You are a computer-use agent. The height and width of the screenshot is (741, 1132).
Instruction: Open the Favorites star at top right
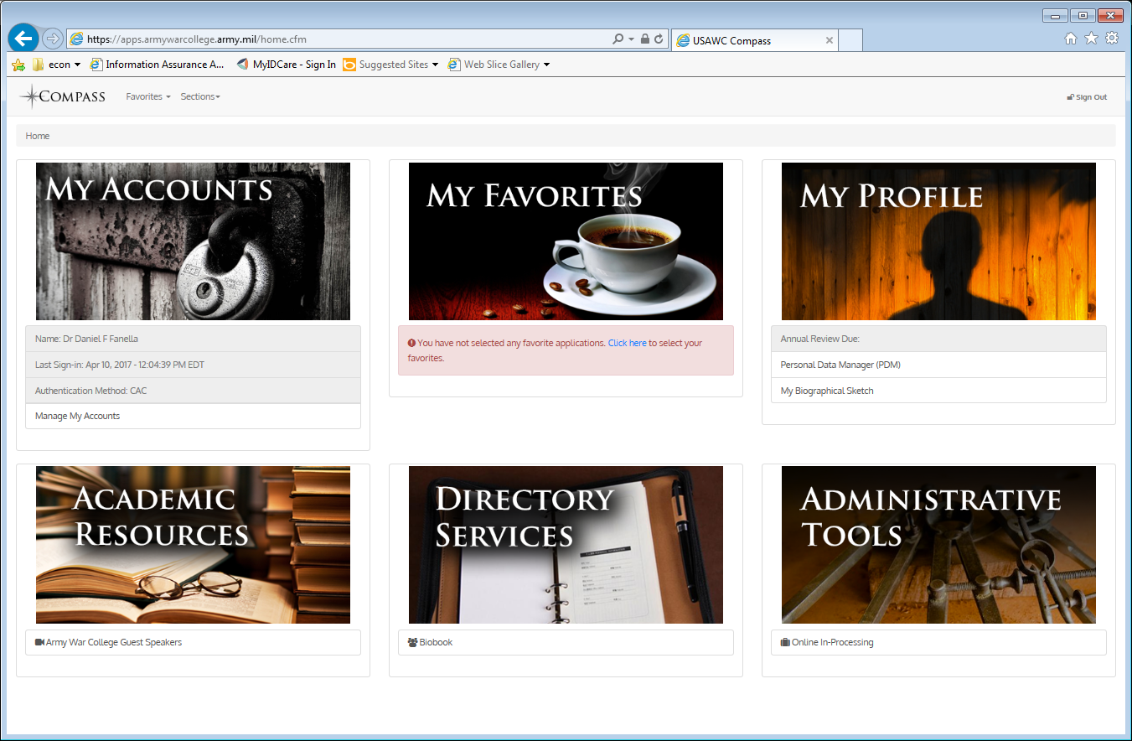1091,39
